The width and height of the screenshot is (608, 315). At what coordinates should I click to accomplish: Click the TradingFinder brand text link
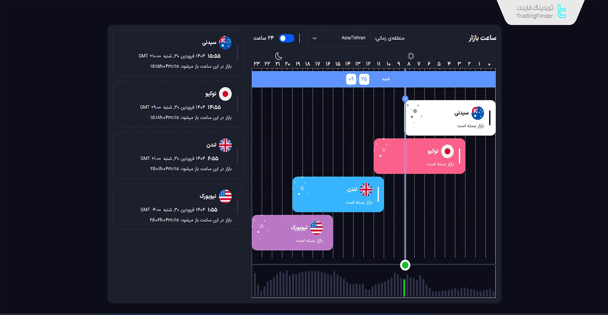coord(534,12)
